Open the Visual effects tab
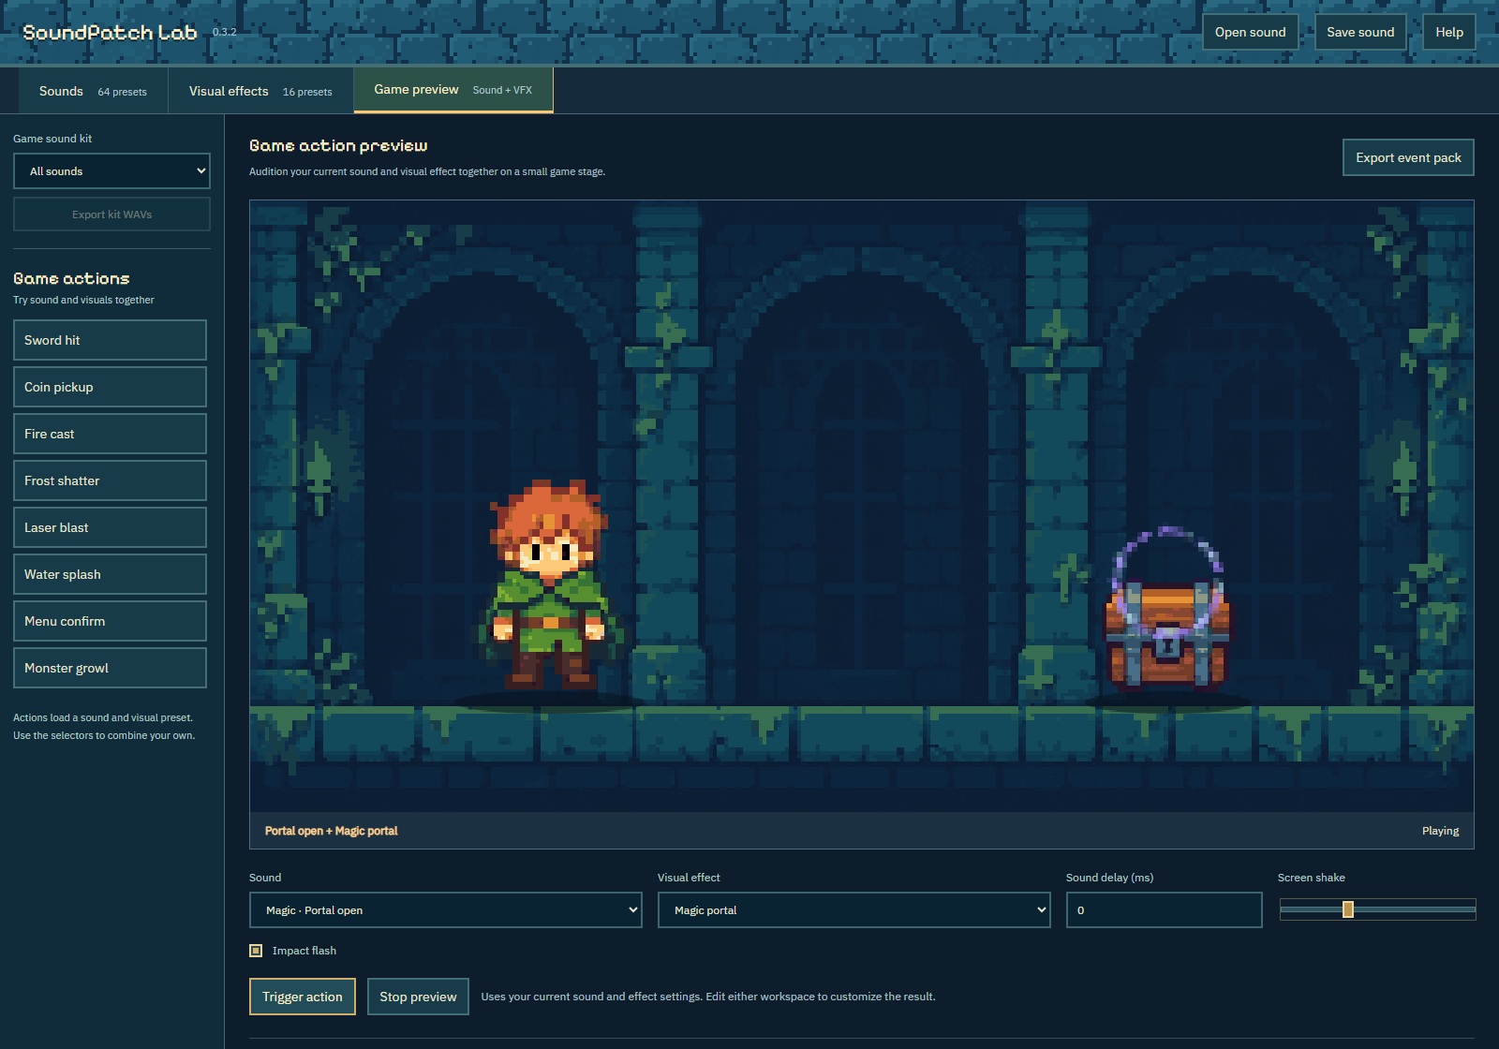Viewport: 1499px width, 1049px height. coord(260,91)
